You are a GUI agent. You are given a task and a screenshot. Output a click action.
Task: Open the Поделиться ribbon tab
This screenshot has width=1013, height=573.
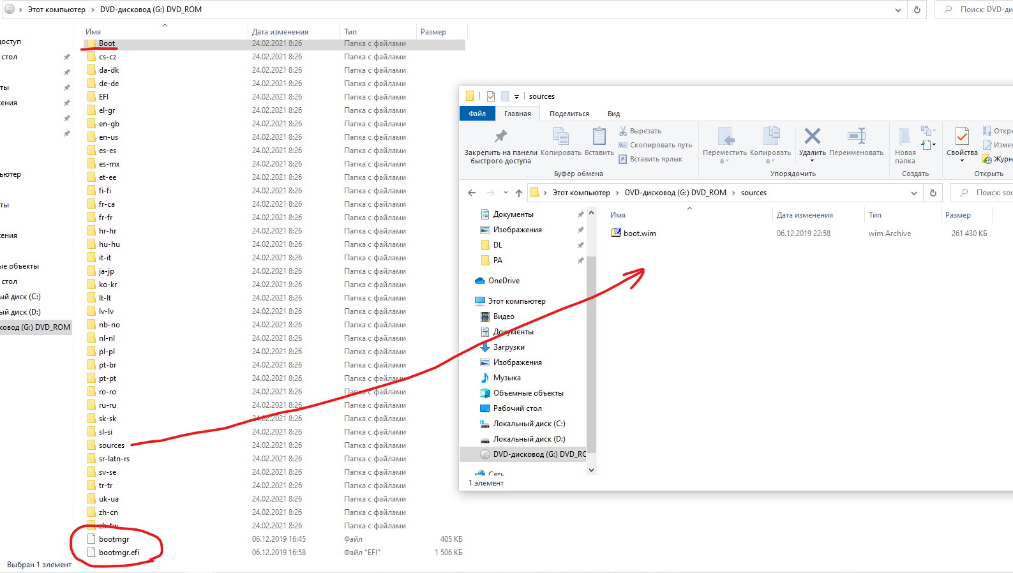tap(569, 114)
